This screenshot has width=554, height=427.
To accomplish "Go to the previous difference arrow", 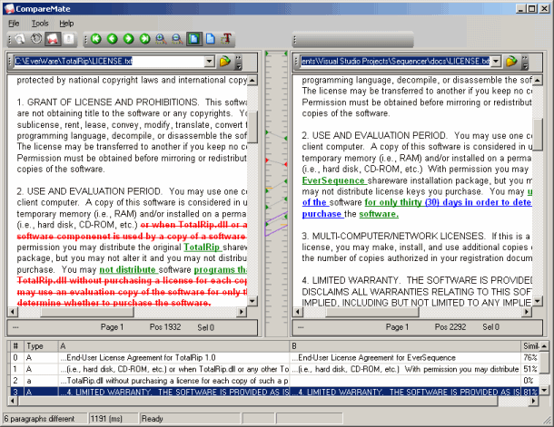I will [x=113, y=39].
